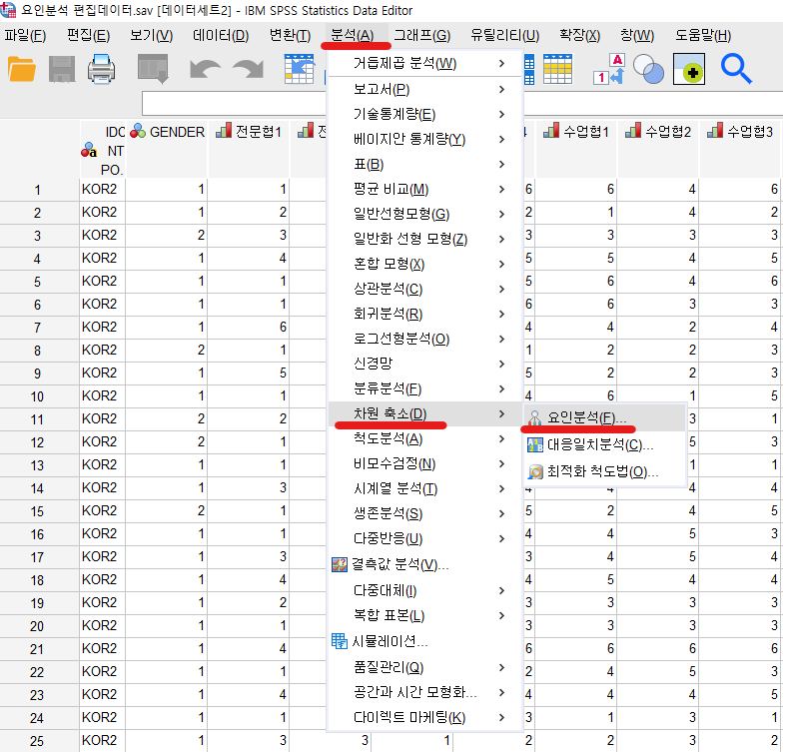This screenshot has height=752, width=789.
Task: Click the Optimal scaling icon
Action: coord(535,472)
